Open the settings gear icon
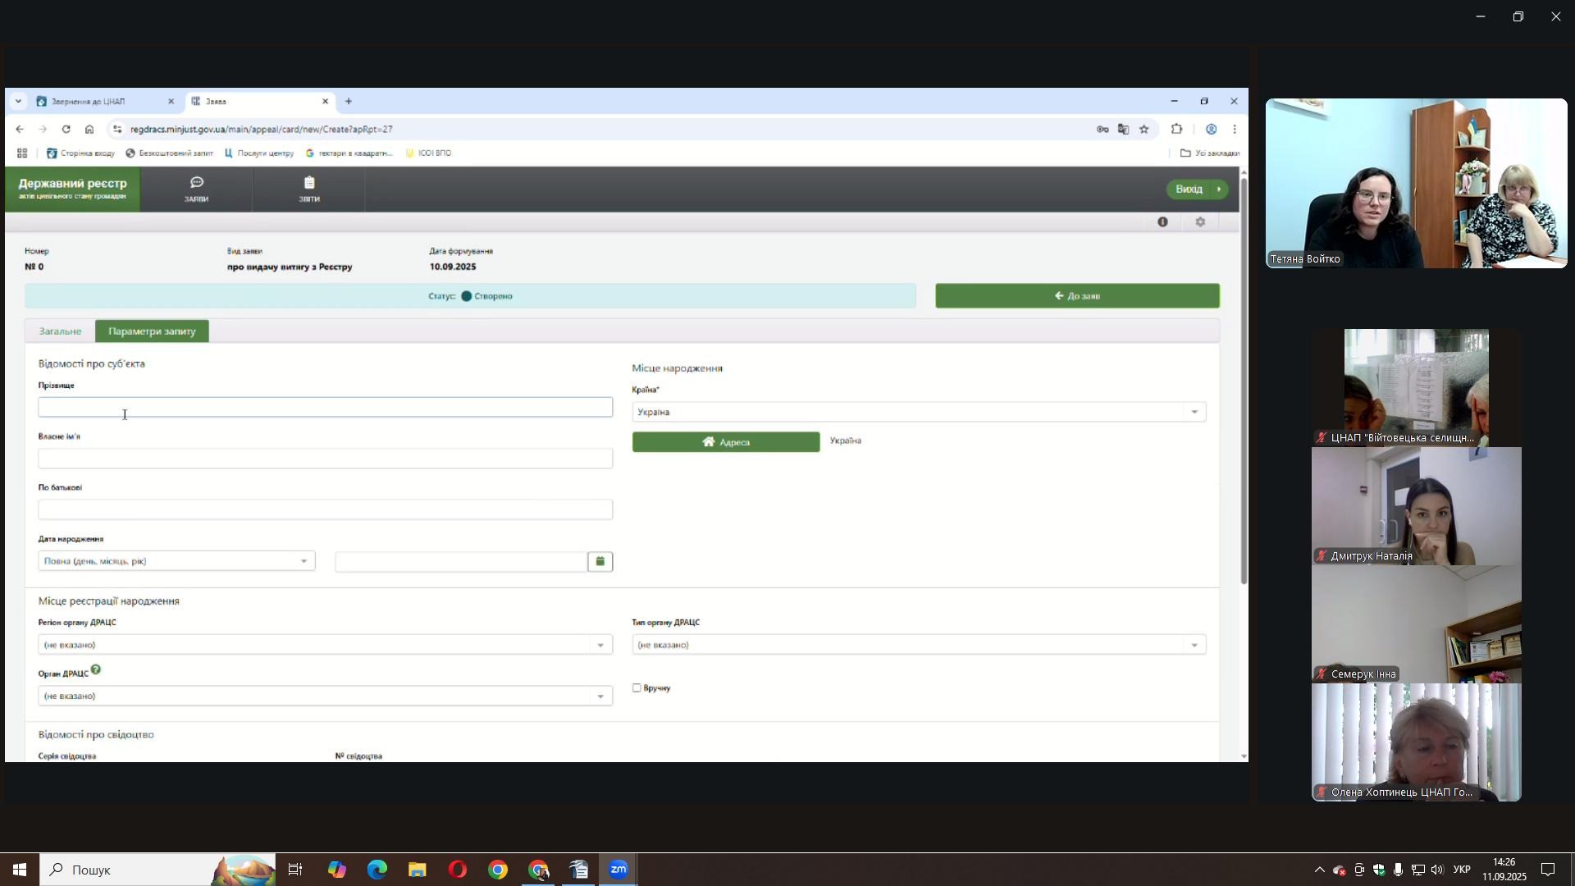 pos(1200,222)
